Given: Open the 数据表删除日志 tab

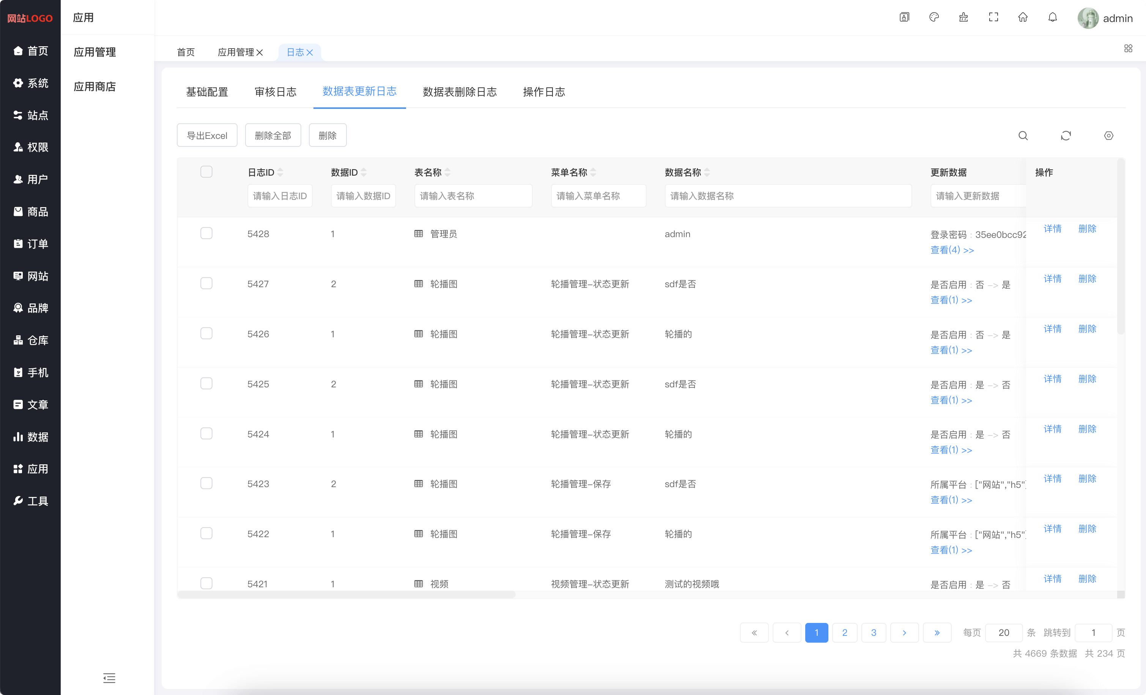Looking at the screenshot, I should [459, 91].
